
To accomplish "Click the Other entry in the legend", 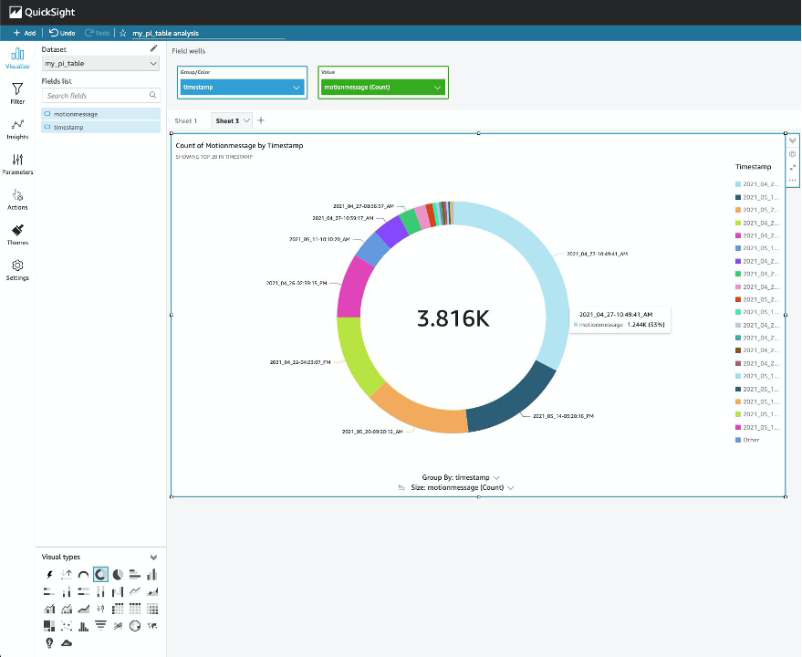I will [747, 440].
